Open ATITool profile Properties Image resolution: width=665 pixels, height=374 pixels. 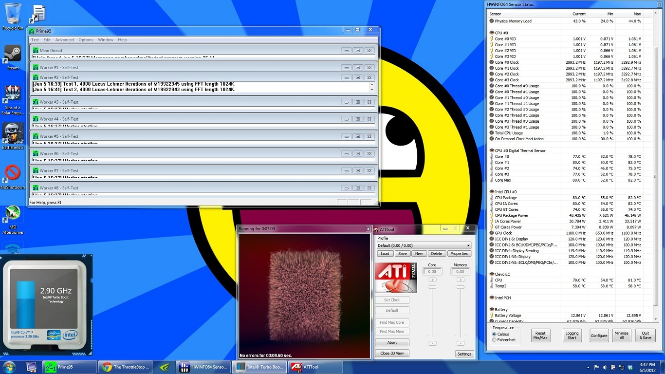[x=459, y=253]
